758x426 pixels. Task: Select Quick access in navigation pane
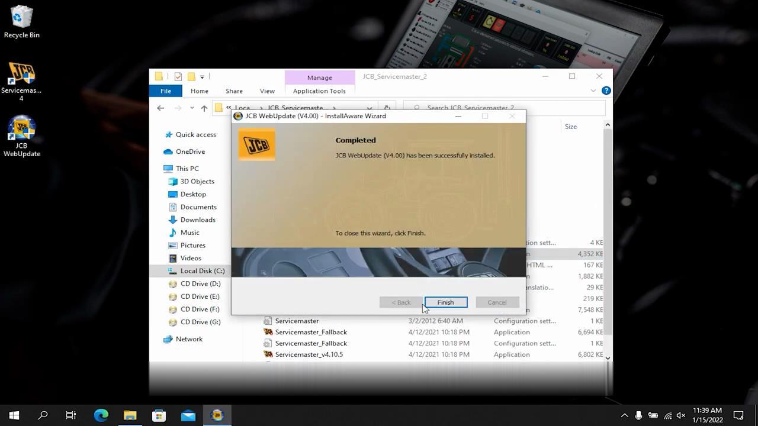click(189, 135)
